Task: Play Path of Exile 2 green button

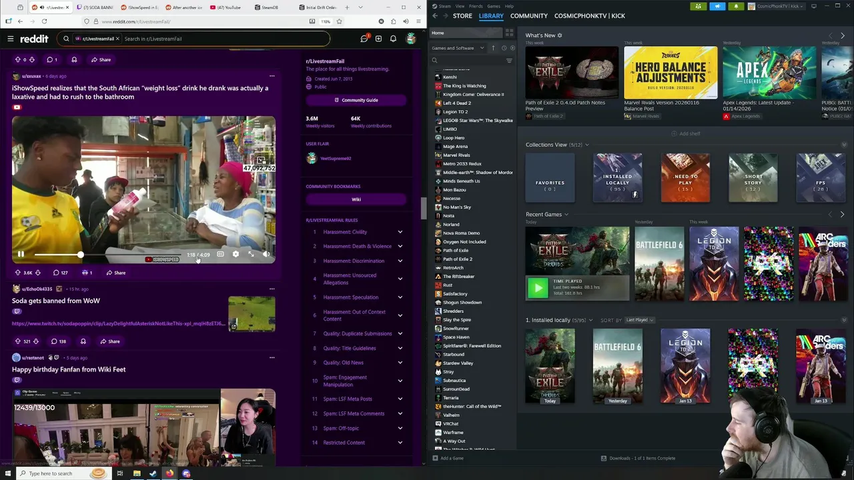Action: (537, 287)
